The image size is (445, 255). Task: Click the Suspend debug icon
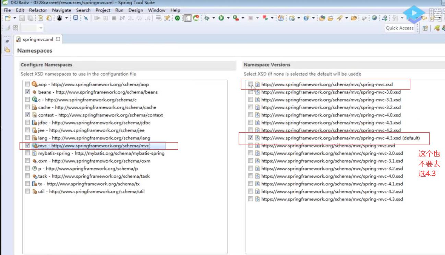click(x=105, y=18)
